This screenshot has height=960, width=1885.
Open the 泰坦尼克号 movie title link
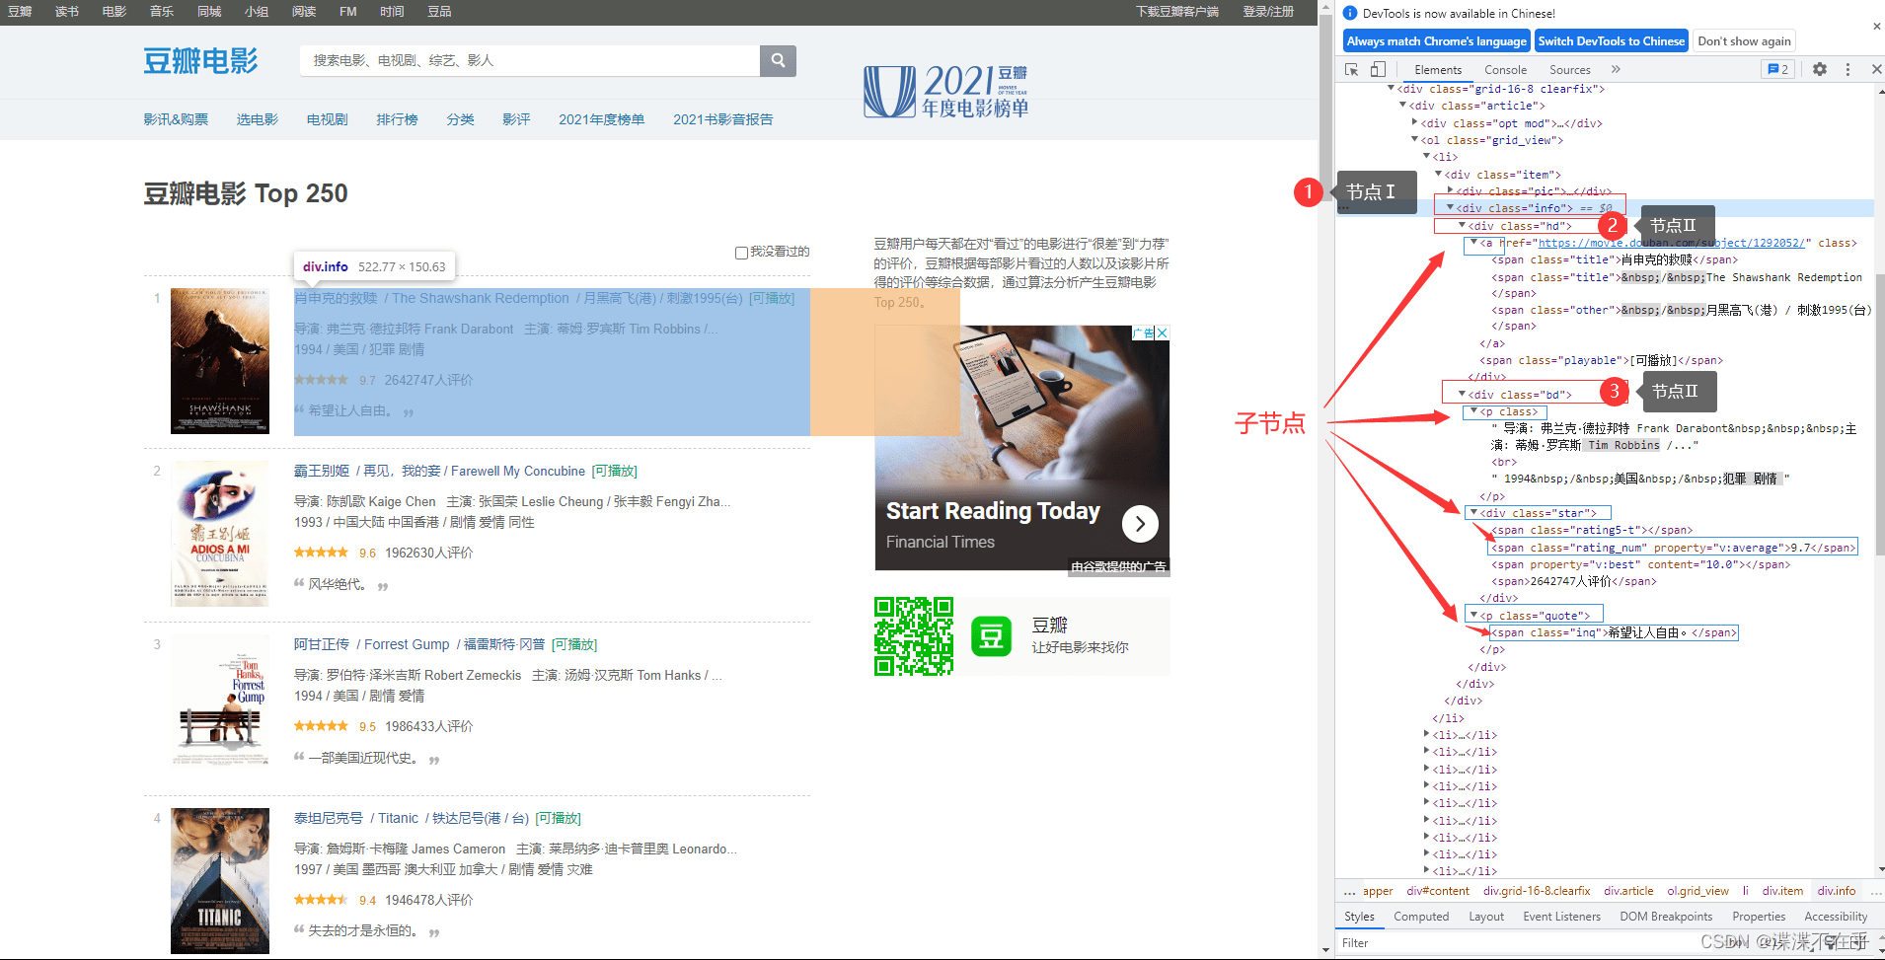click(329, 818)
